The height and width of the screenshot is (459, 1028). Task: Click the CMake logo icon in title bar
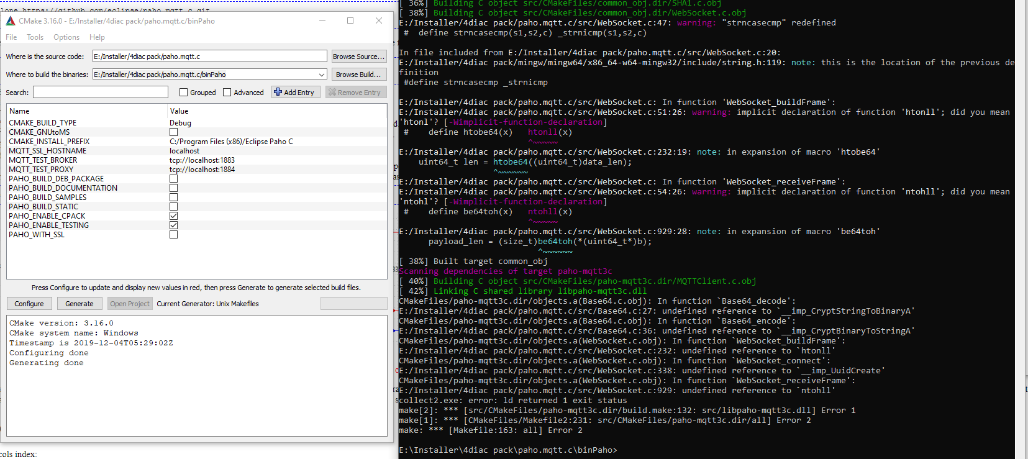coord(11,21)
